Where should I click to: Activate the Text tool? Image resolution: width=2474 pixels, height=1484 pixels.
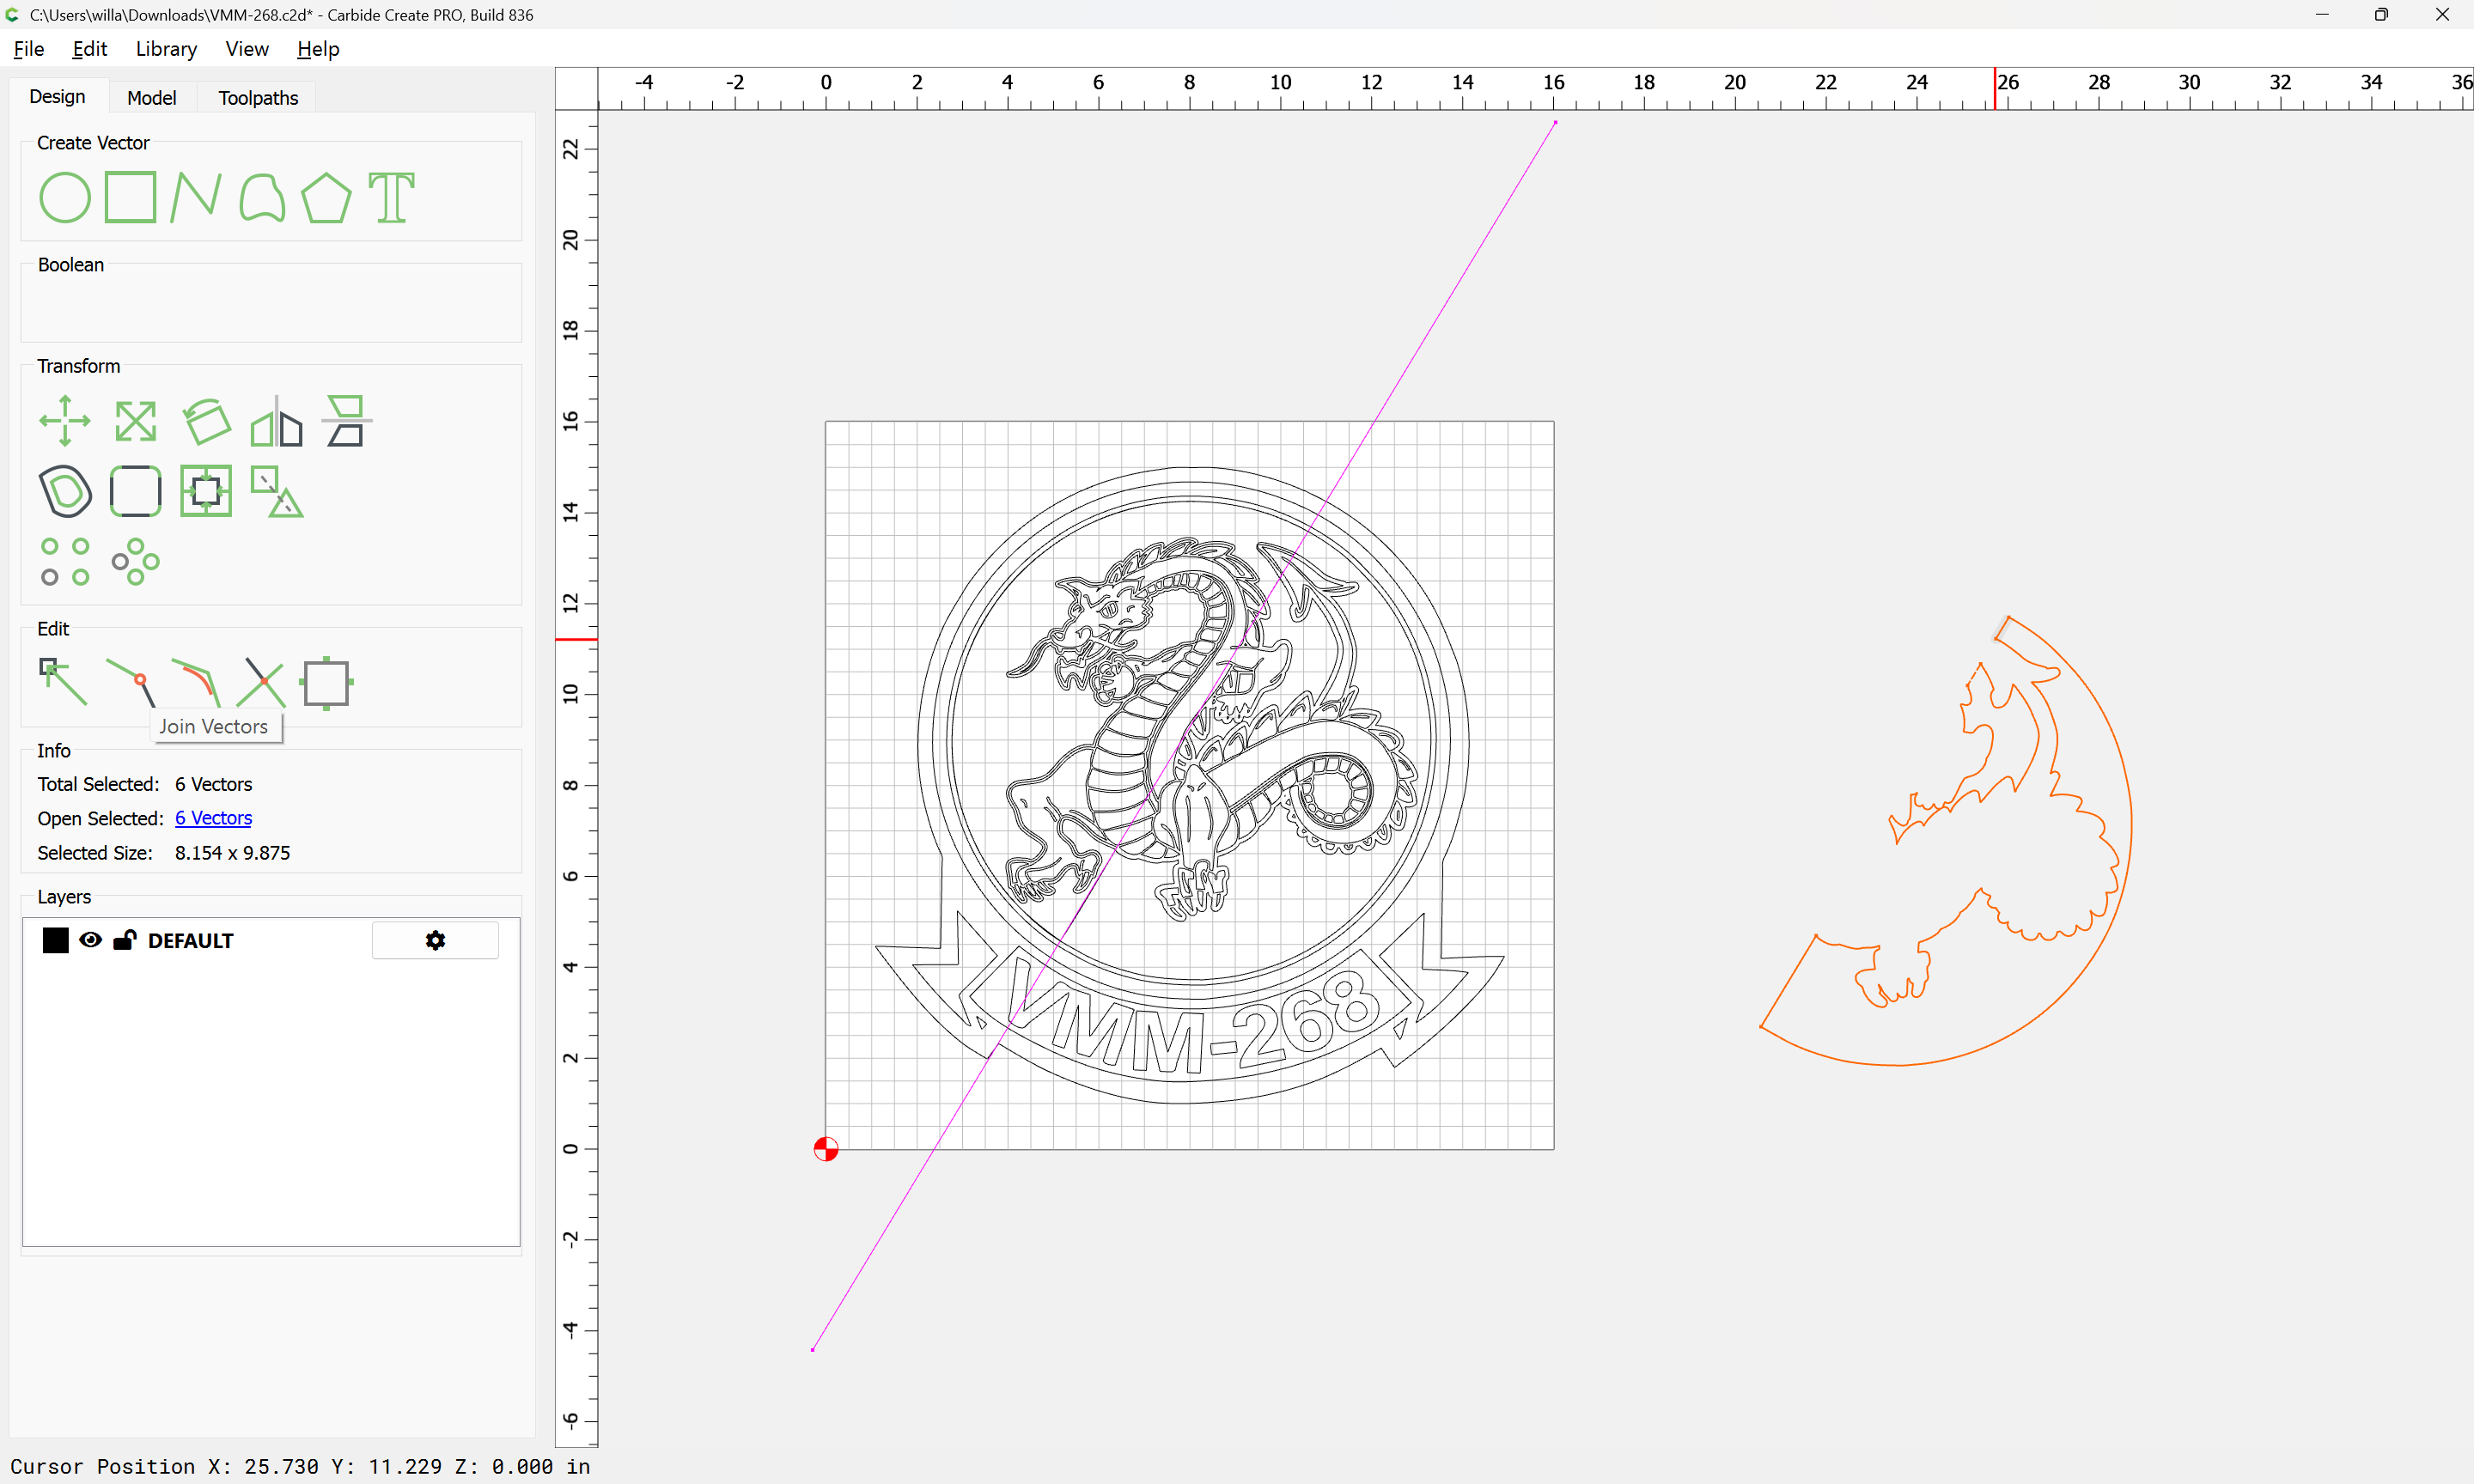point(391,197)
